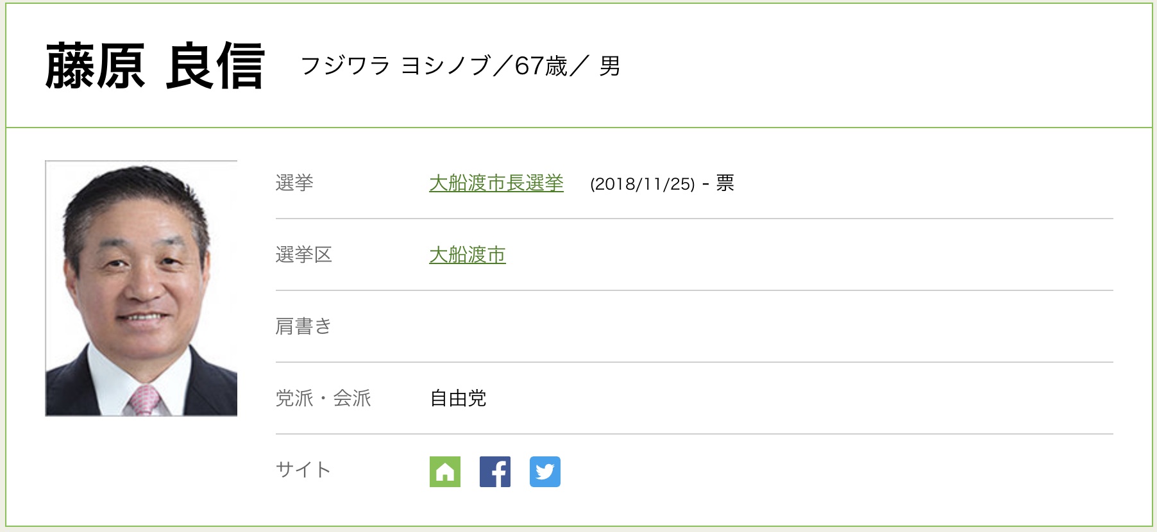Click the 67歳 age text
The height and width of the screenshot is (532, 1157).
click(x=541, y=66)
